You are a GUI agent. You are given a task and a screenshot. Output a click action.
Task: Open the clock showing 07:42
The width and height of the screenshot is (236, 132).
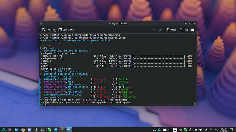click(x=223, y=130)
